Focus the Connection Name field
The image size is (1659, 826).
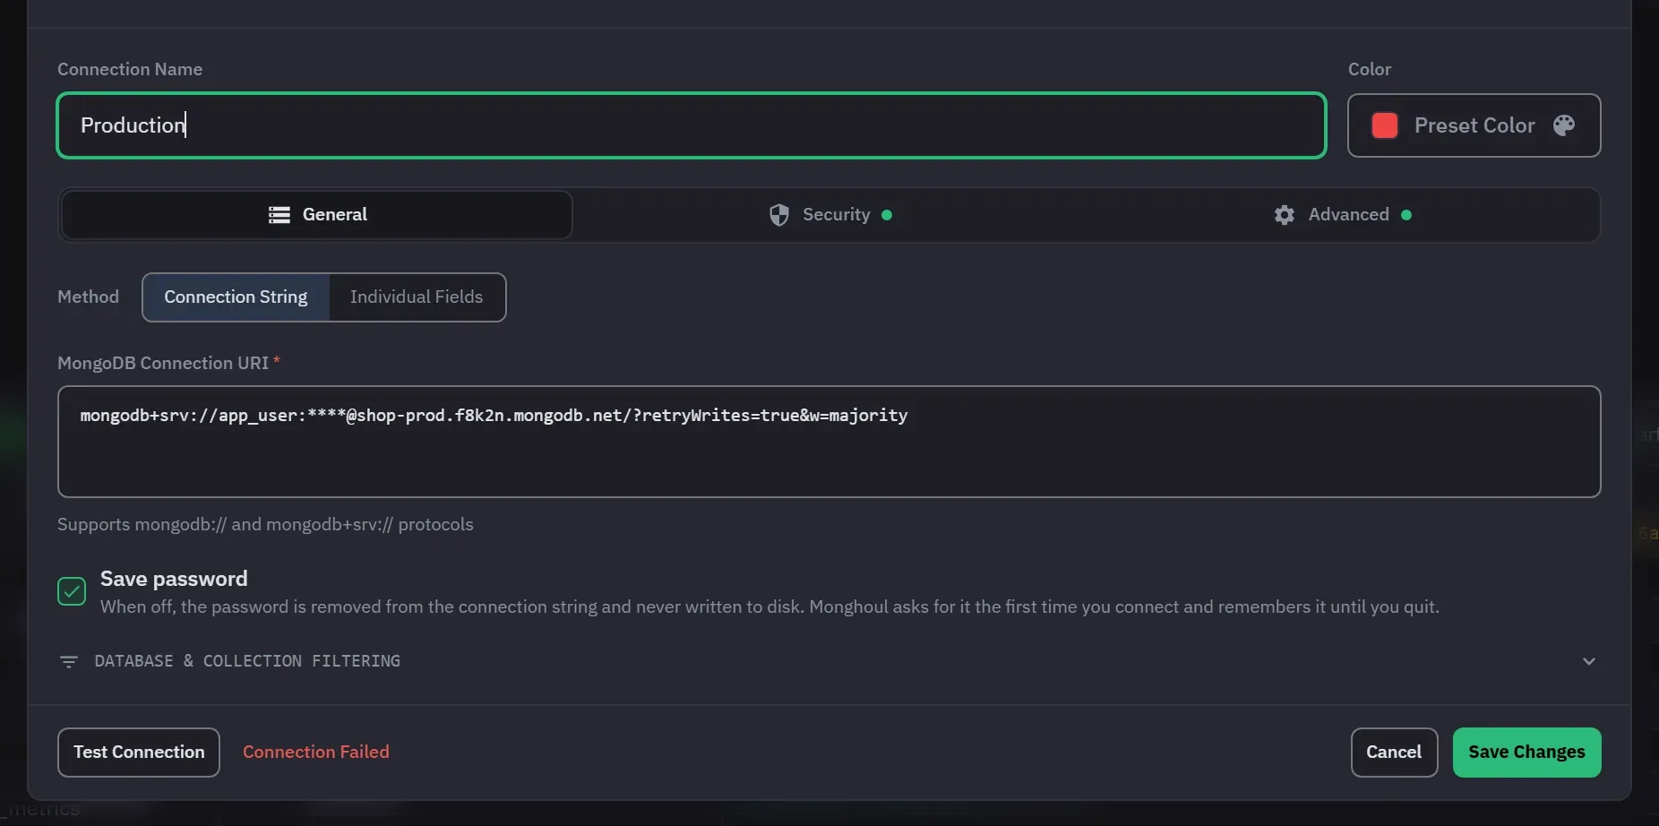coord(692,125)
